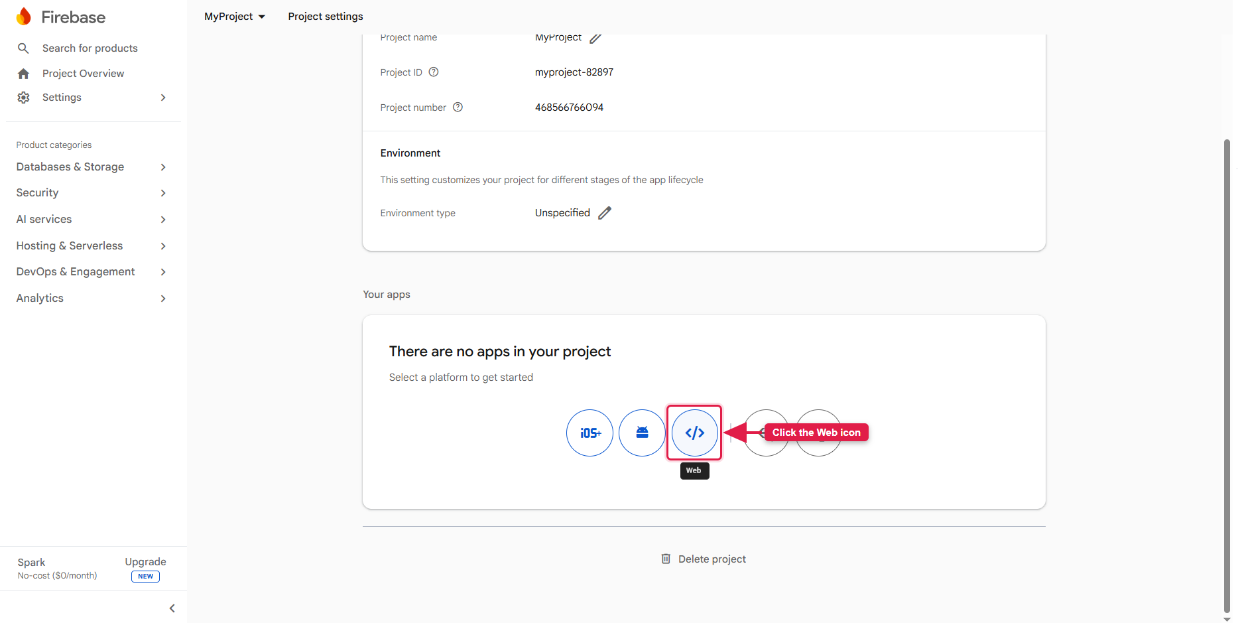
Task: Select the Web platform icon
Action: [694, 433]
